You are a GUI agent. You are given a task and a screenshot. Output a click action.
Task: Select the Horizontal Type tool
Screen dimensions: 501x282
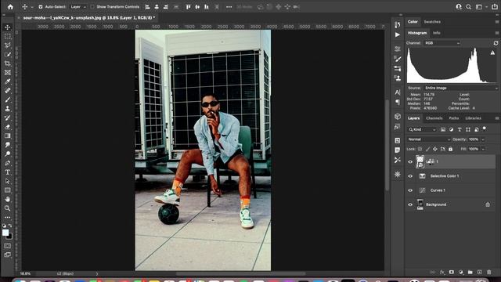(8, 172)
